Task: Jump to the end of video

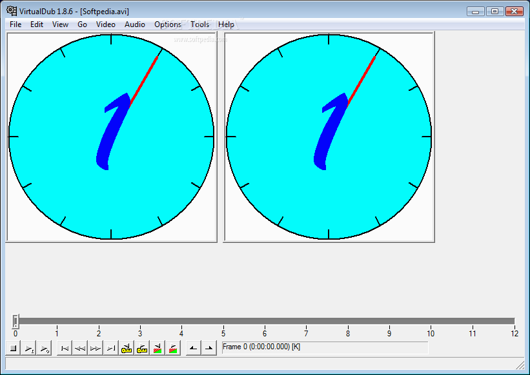Action: (x=110, y=349)
